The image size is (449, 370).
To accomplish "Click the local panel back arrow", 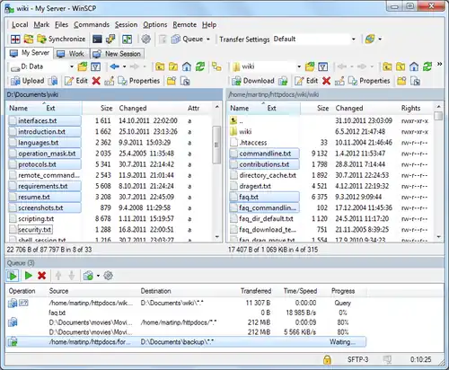I will coord(114,66).
